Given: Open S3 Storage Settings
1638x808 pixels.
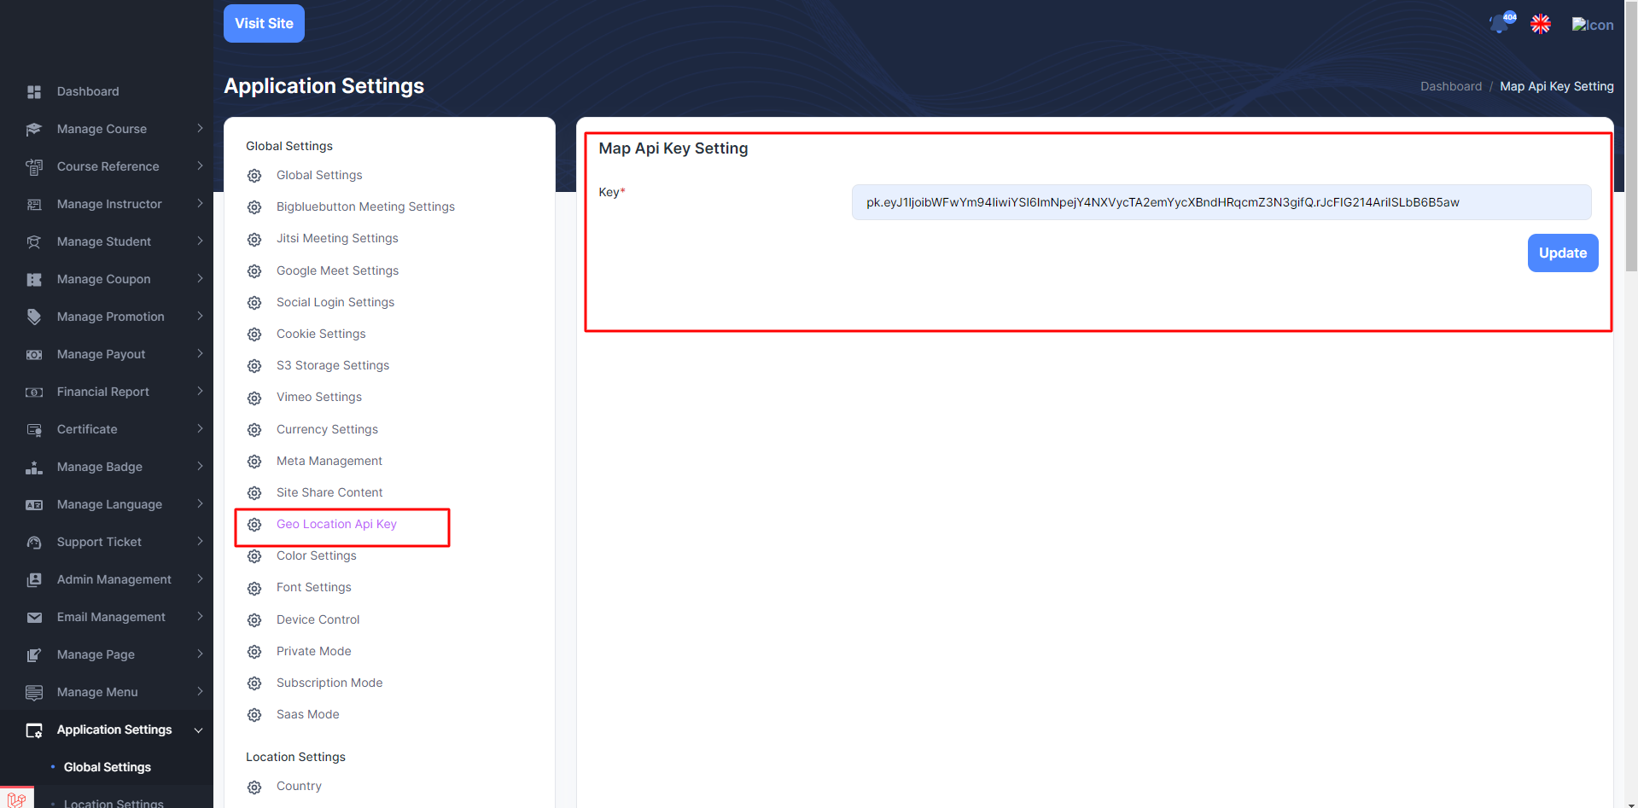Looking at the screenshot, I should click(x=333, y=365).
